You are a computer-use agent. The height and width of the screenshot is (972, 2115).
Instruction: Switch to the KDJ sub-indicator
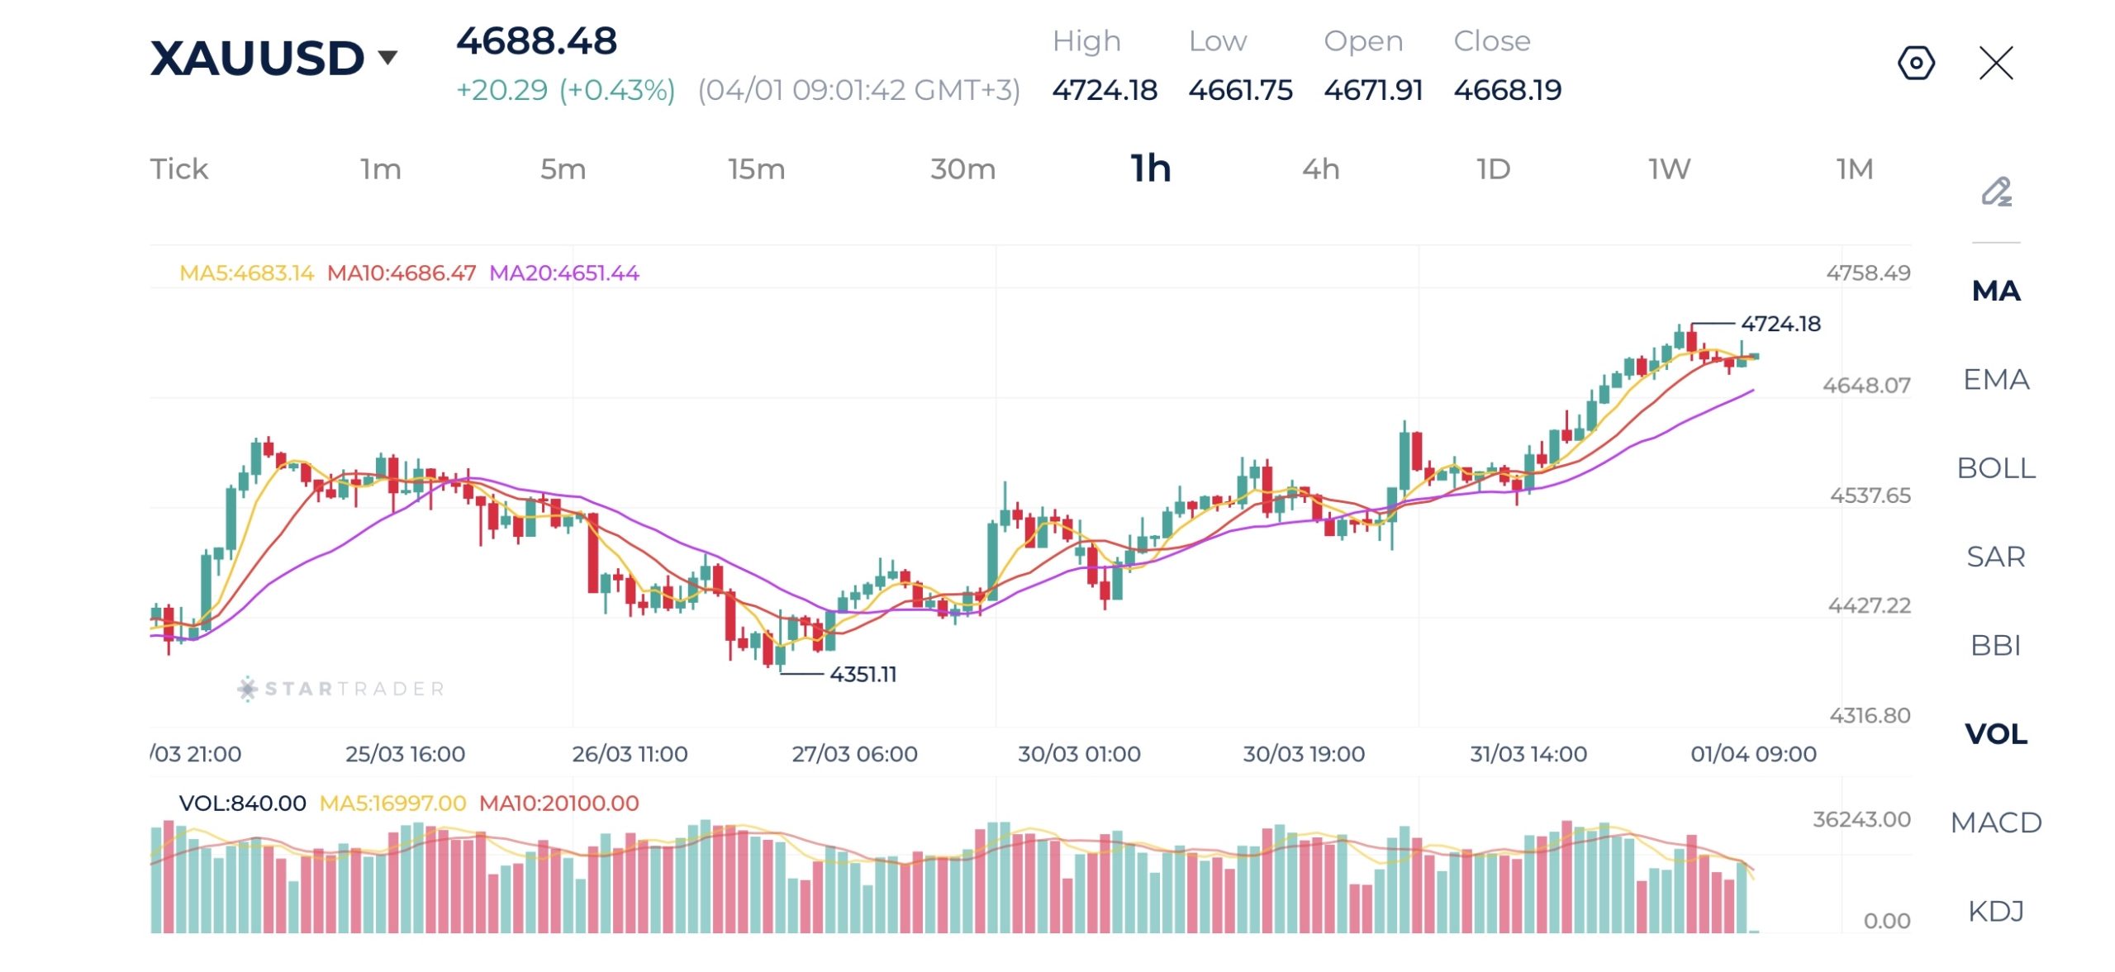click(x=1996, y=911)
